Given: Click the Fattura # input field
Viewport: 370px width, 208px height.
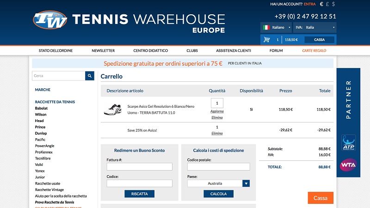Looking at the screenshot, I should pos(139,167).
